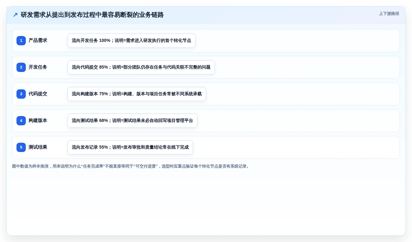Click the 产品需求 step label
The width and height of the screenshot is (412, 242).
38,41
